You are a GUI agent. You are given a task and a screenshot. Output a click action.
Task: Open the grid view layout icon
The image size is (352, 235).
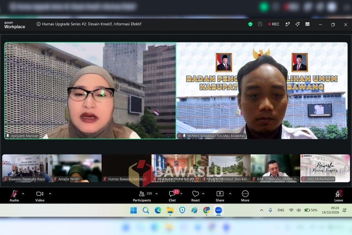point(308,24)
